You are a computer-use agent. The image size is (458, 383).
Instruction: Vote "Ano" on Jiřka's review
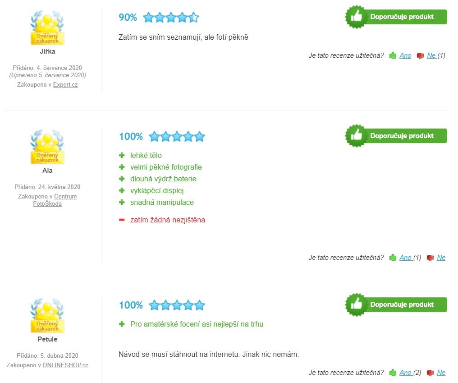[x=405, y=55]
